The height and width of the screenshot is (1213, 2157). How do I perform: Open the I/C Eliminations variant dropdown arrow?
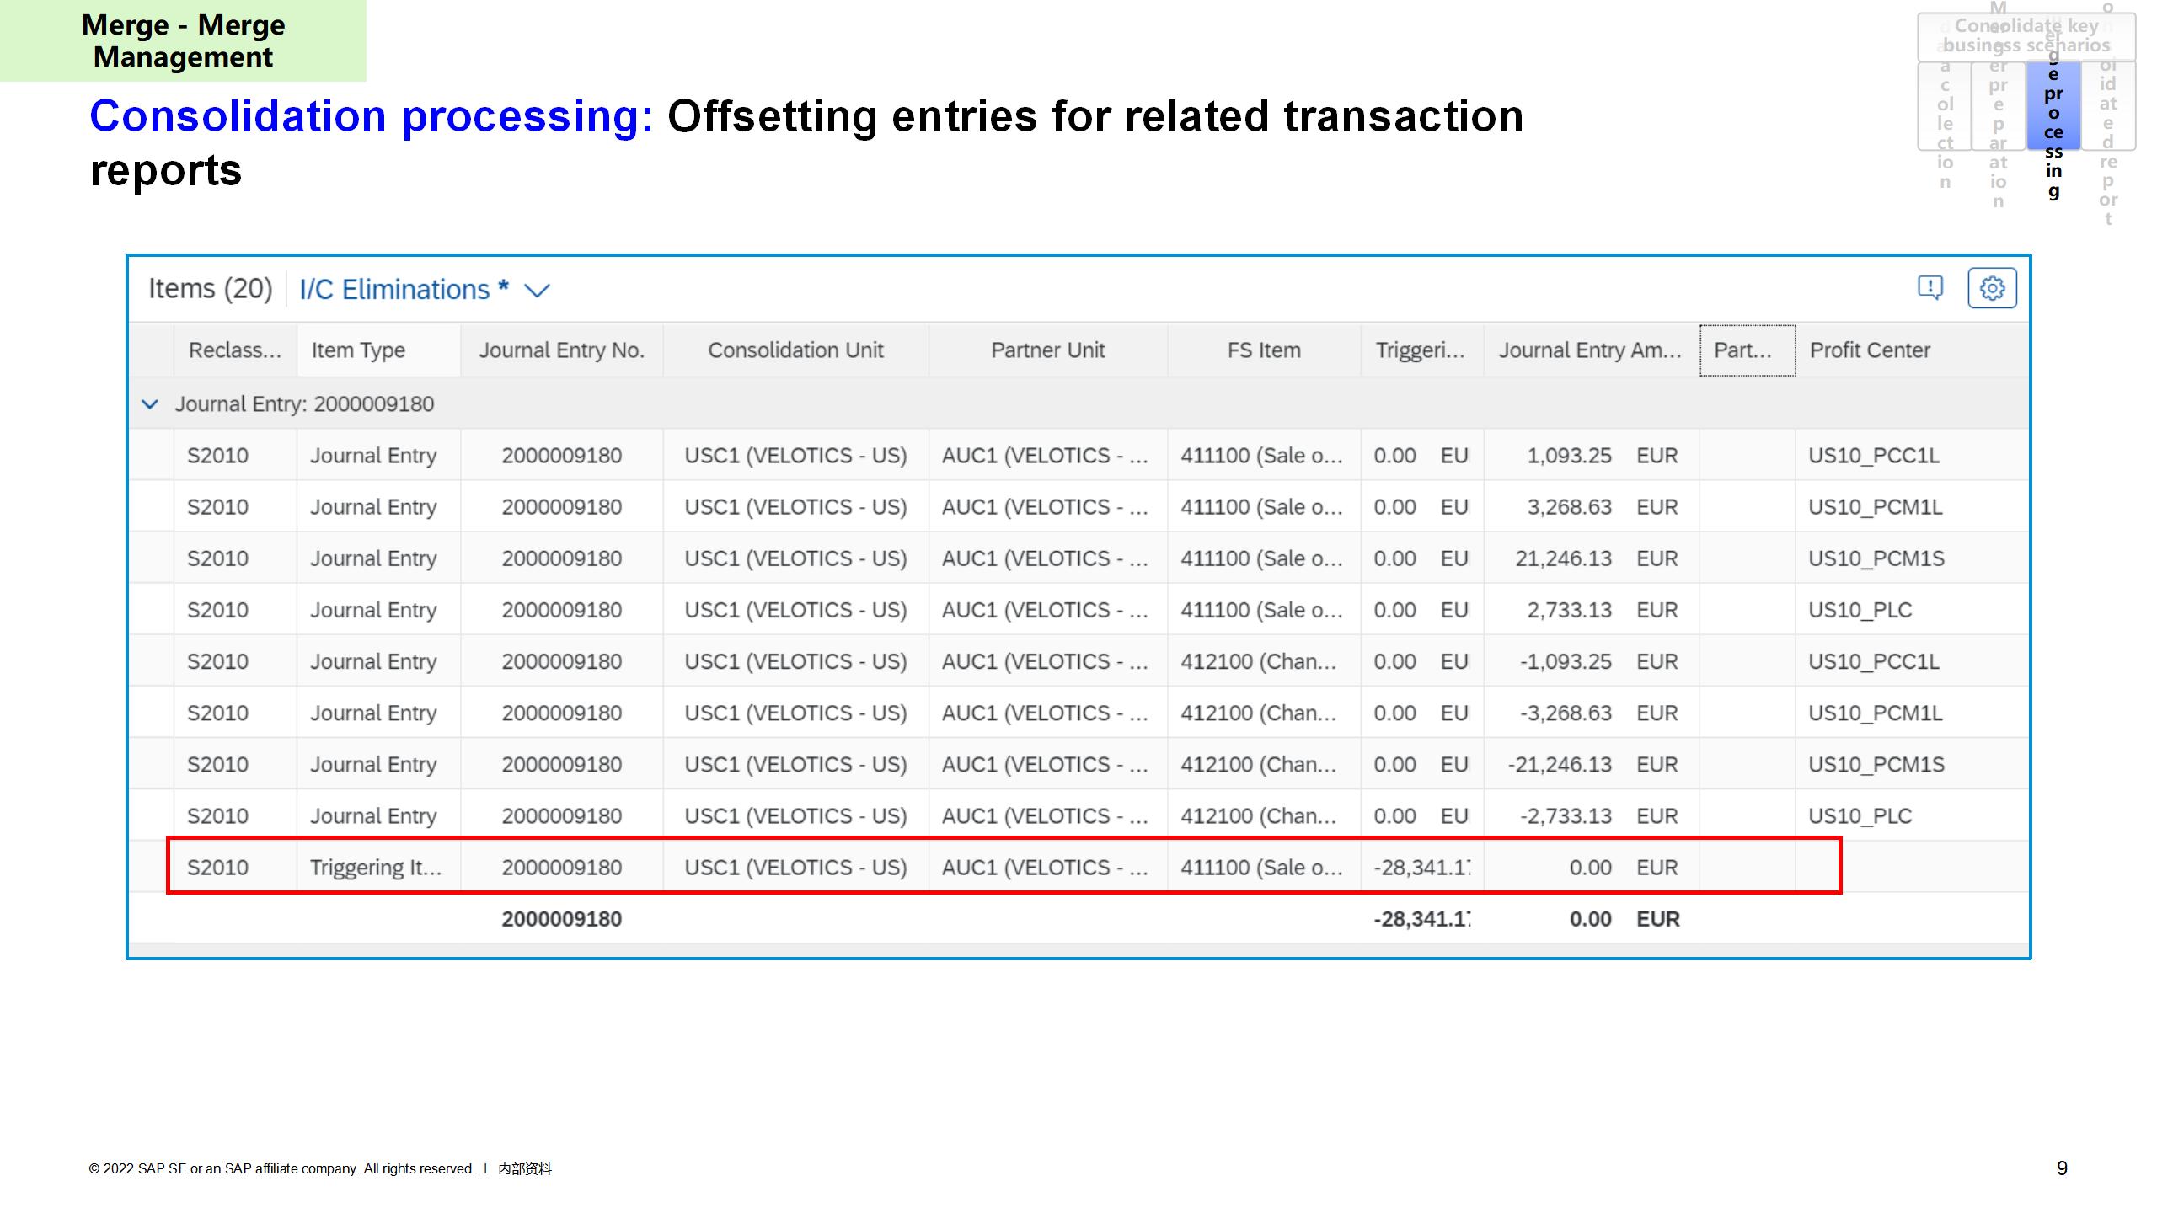pos(537,291)
